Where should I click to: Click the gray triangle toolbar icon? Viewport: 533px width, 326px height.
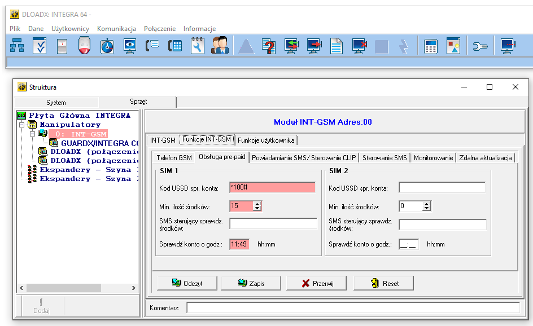pos(246,46)
